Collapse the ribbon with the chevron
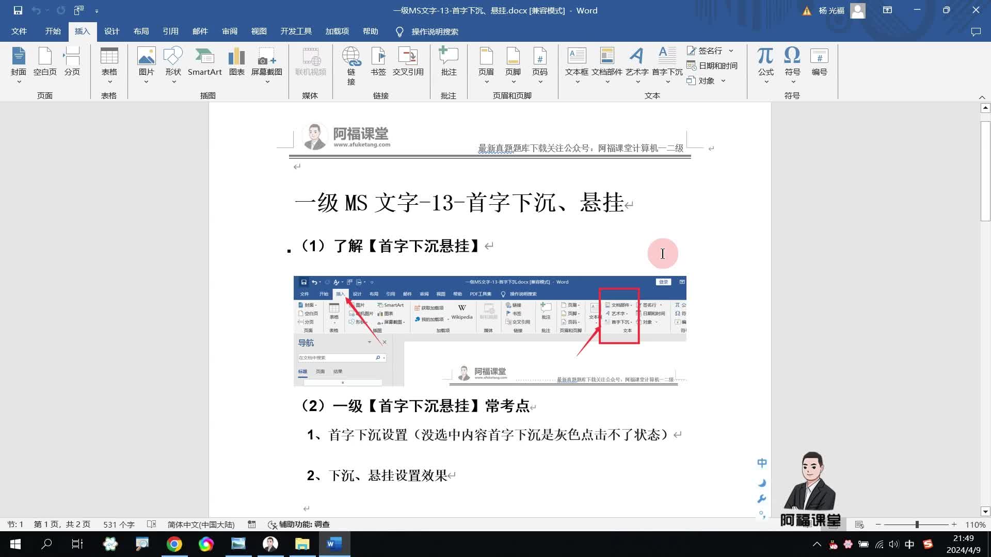The image size is (991, 557). [982, 97]
